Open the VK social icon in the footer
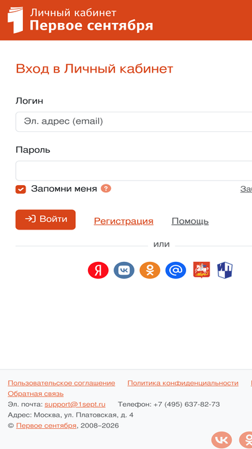Image resolution: width=252 pixels, height=449 pixels. point(222,440)
